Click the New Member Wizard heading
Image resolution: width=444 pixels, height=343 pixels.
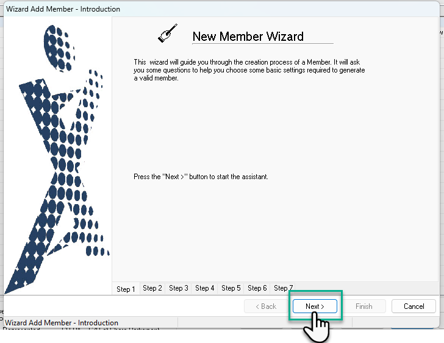248,37
